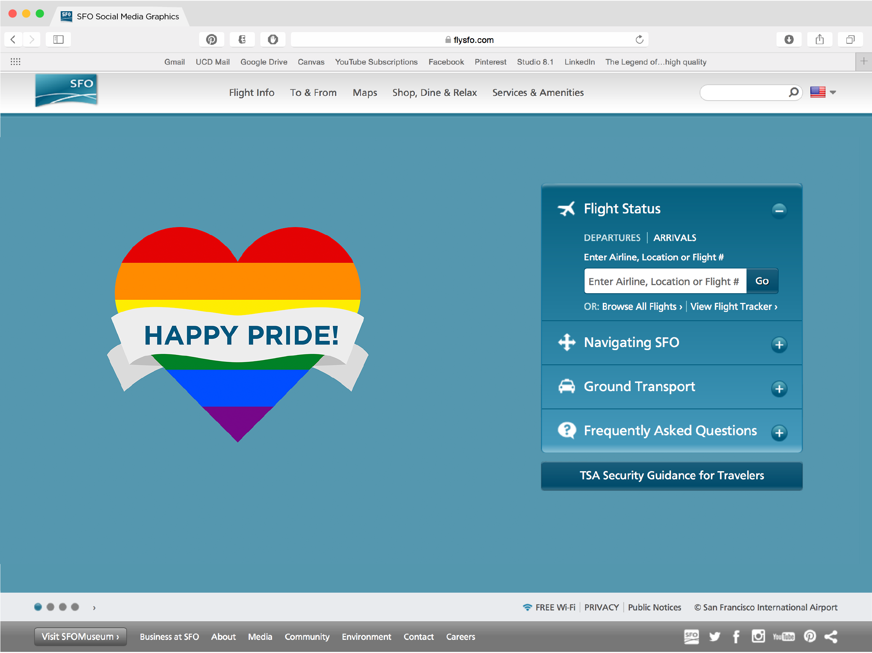The width and height of the screenshot is (872, 653).
Task: Switch to the DEPARTURES flight view
Action: point(612,238)
